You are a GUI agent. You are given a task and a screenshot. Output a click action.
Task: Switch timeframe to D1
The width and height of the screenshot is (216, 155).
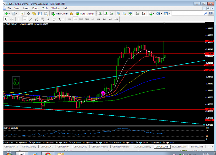[x=105, y=19]
